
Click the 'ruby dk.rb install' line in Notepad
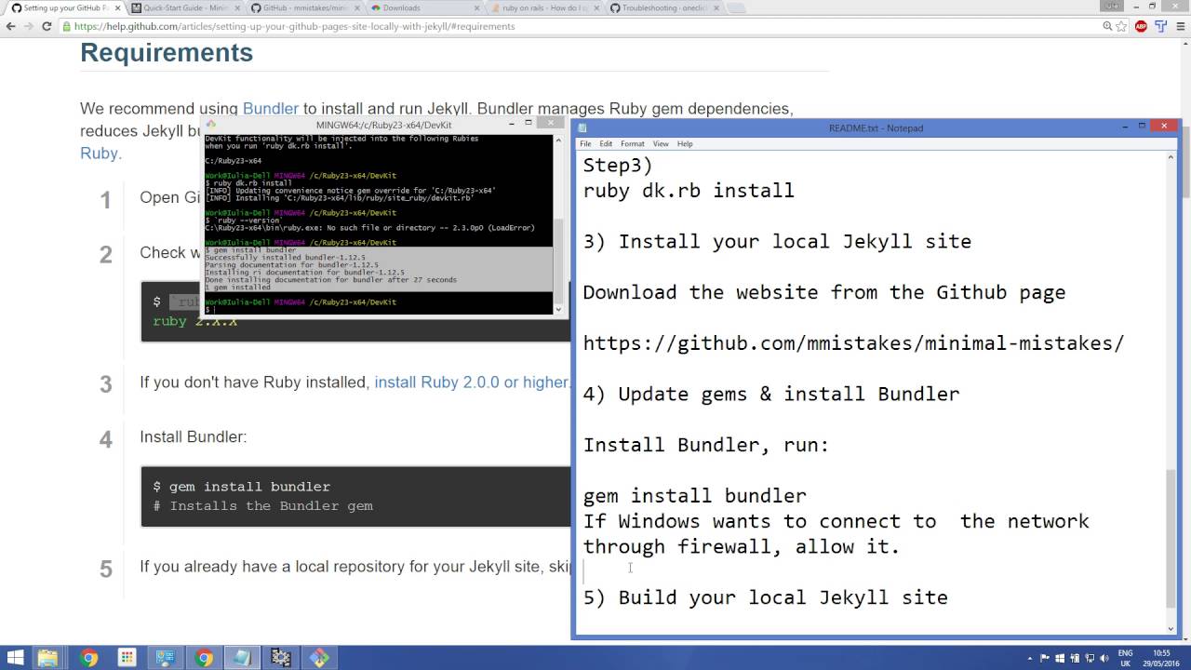pyautogui.click(x=689, y=191)
